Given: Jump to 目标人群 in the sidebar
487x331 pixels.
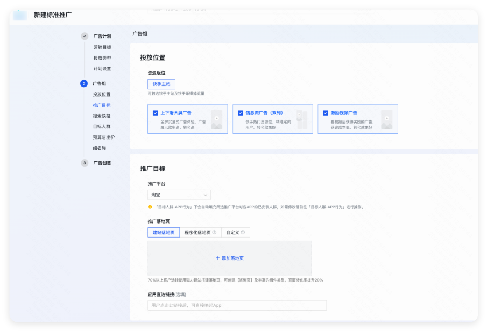Looking at the screenshot, I should point(102,127).
